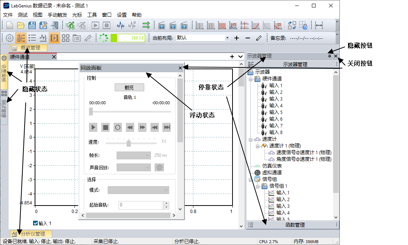Click the gear next to 声音回放
Viewport: 408px width, 245px height.
tap(159, 168)
